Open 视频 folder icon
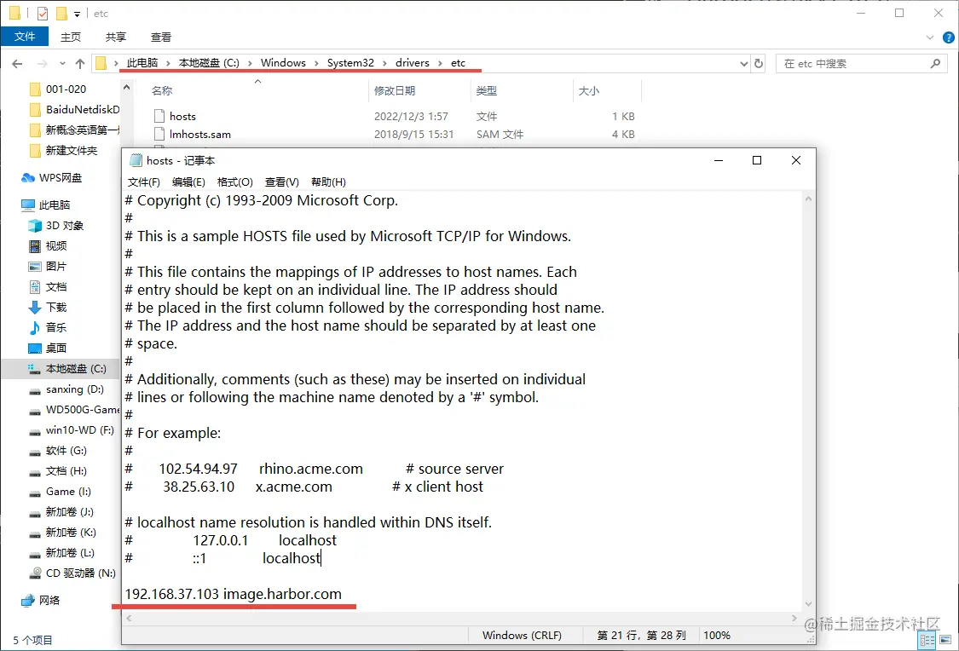The height and width of the screenshot is (651, 959). pos(35,245)
